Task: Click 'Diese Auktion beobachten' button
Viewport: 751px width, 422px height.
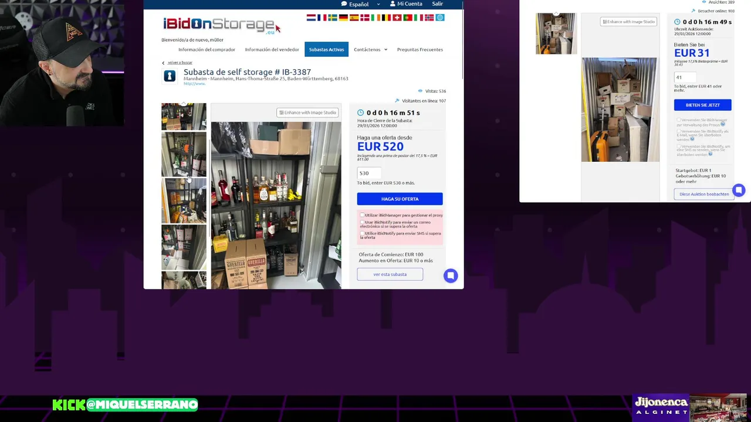Action: pos(704,194)
